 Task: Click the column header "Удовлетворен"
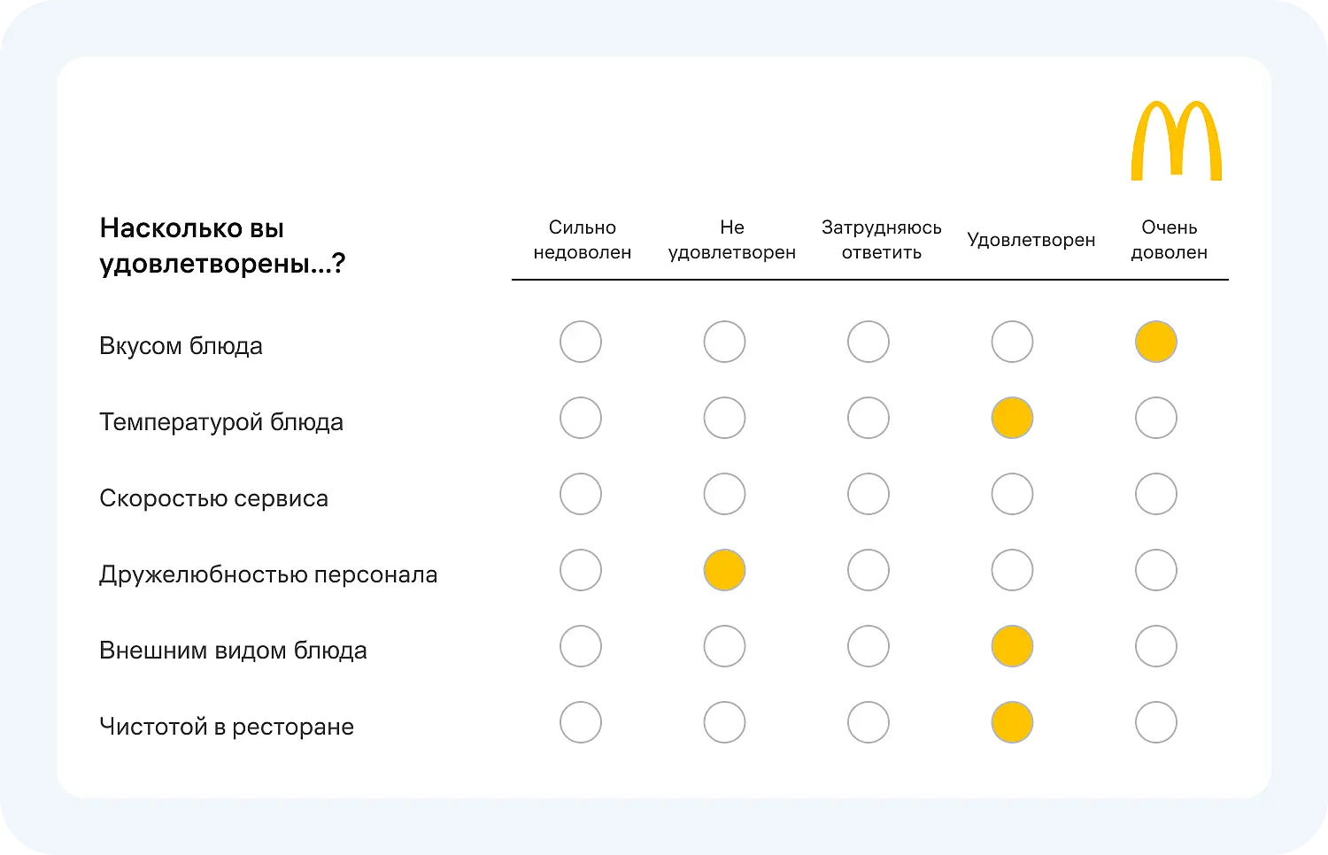[1032, 239]
